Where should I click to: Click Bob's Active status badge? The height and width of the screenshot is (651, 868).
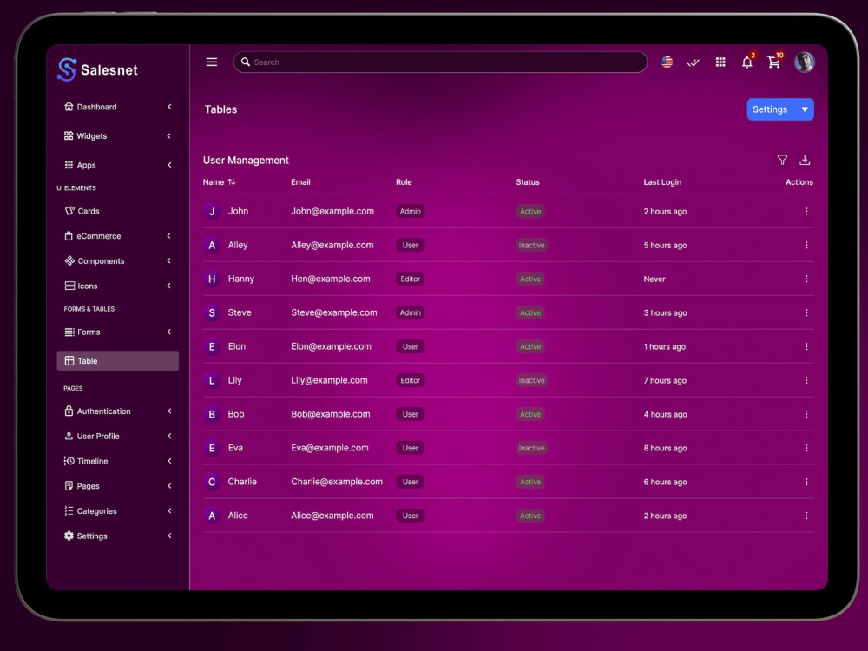pos(530,413)
